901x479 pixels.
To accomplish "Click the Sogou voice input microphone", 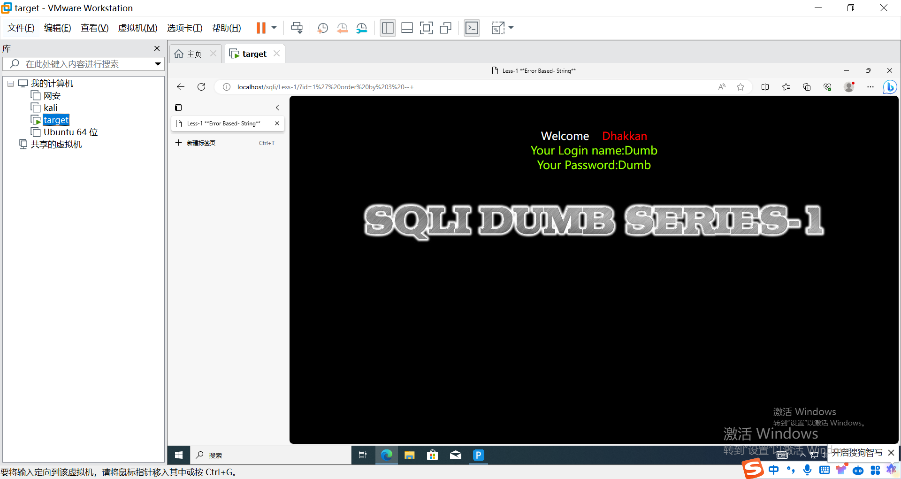I will pyautogui.click(x=807, y=470).
